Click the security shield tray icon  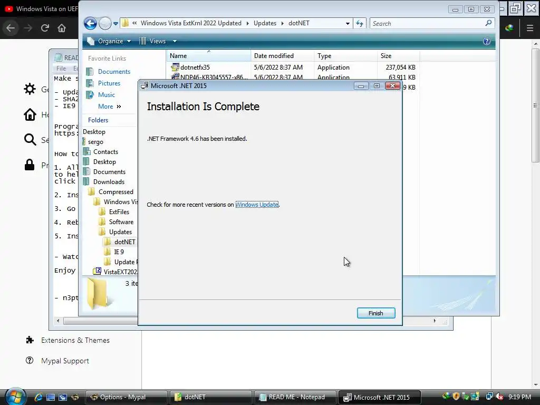pos(456,397)
